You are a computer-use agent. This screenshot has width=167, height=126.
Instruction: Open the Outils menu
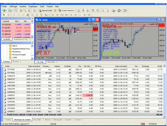coord(42,6)
